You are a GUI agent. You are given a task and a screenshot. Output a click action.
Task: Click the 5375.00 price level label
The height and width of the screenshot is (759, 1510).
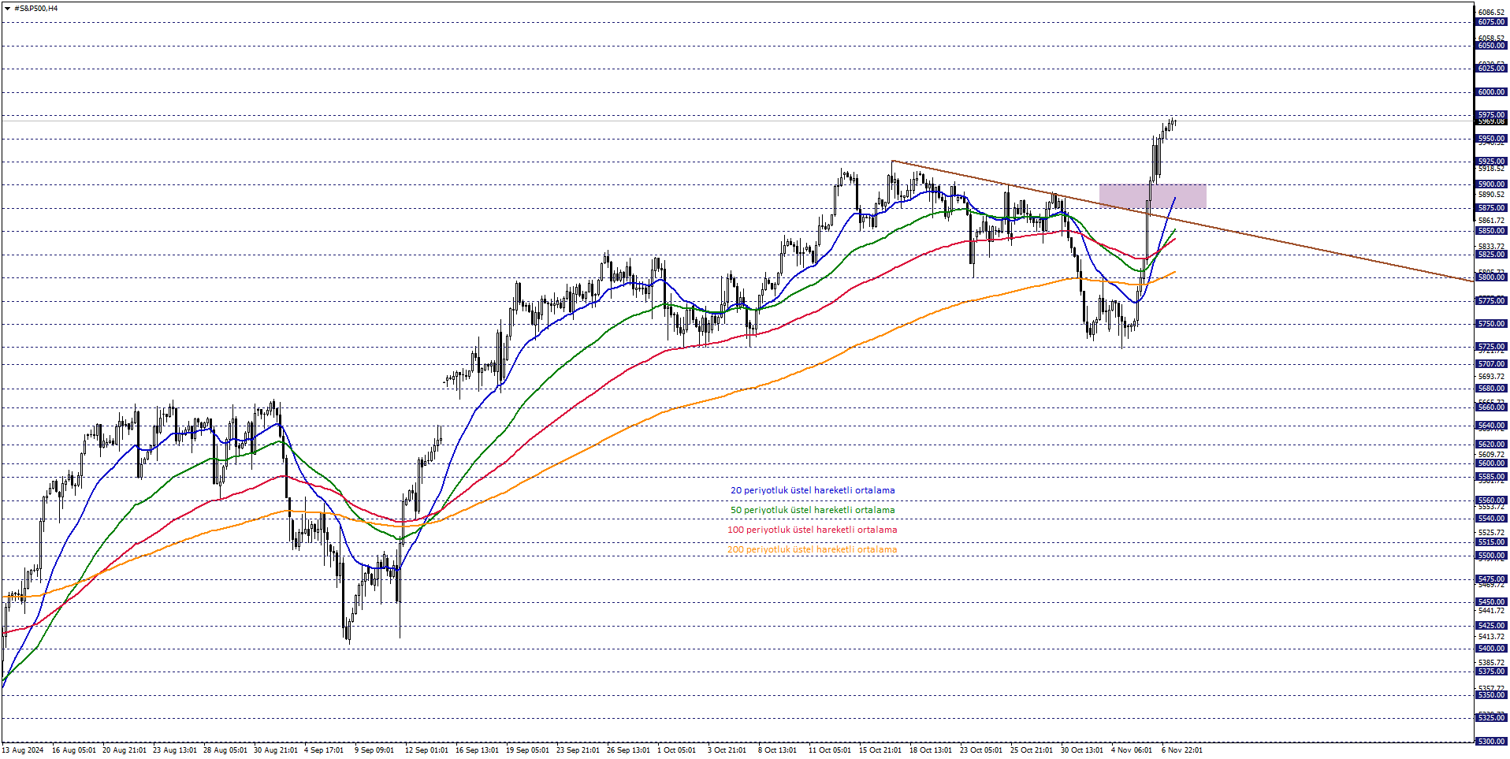1491,672
